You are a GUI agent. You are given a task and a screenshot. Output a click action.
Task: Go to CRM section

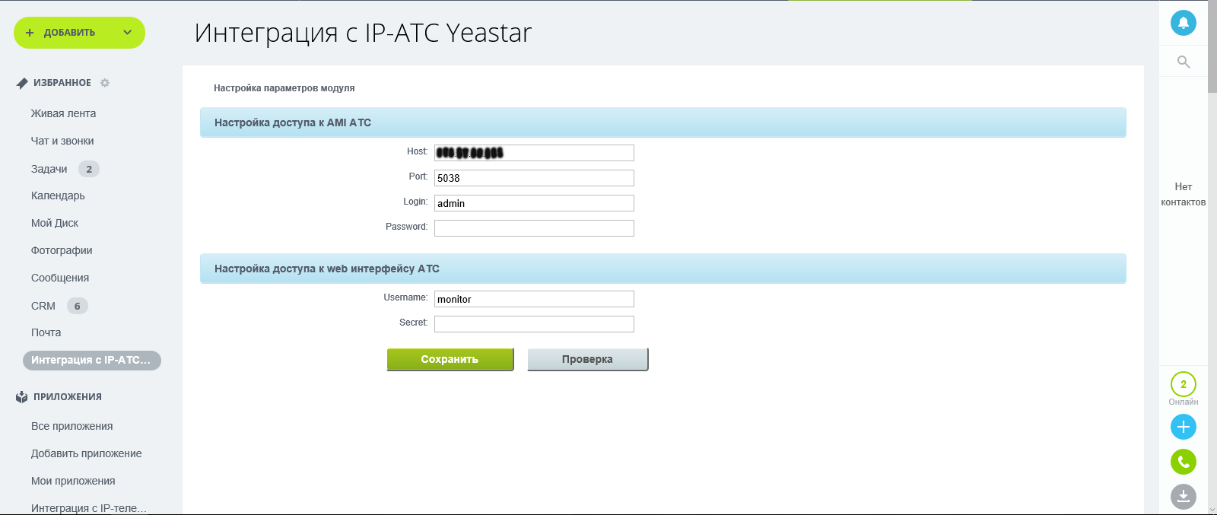pos(43,306)
